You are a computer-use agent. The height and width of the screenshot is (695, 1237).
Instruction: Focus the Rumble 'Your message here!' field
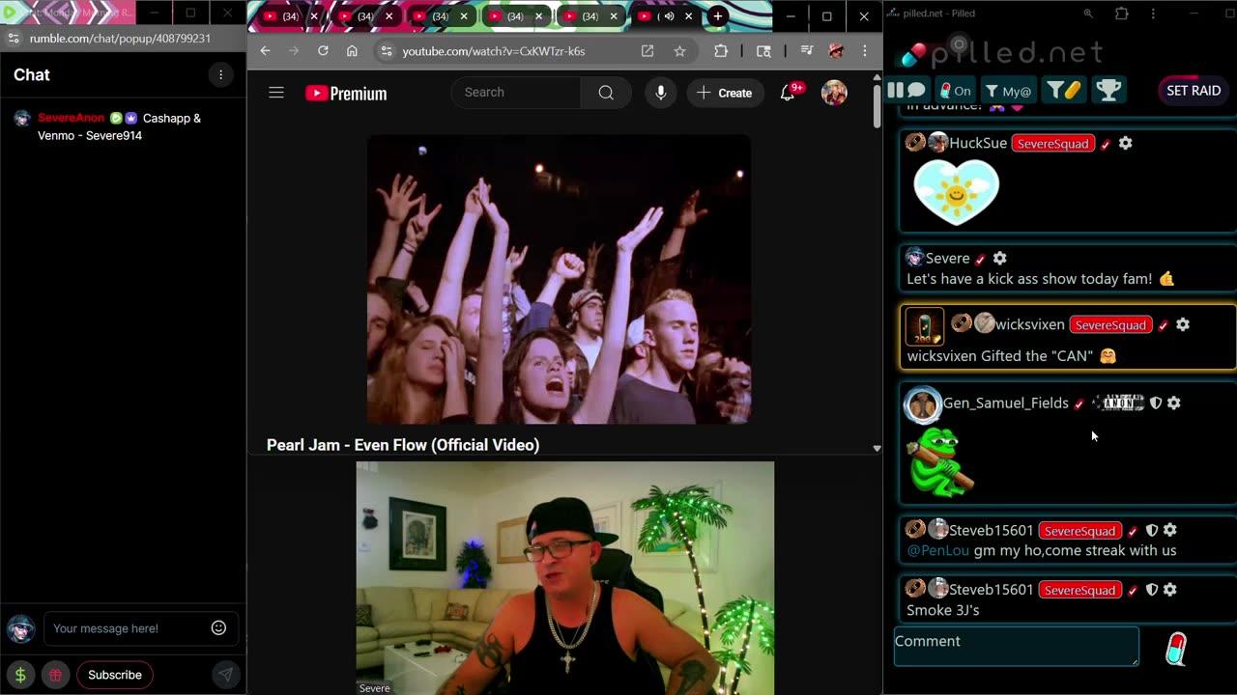(x=126, y=628)
